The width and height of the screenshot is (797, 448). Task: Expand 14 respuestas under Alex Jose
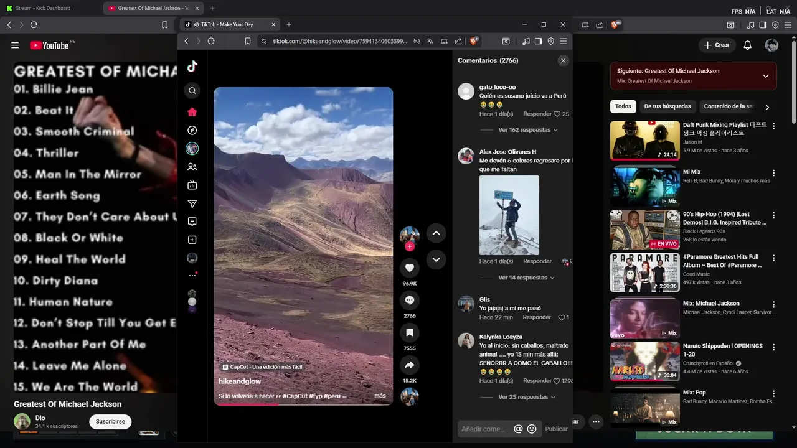pos(526,278)
